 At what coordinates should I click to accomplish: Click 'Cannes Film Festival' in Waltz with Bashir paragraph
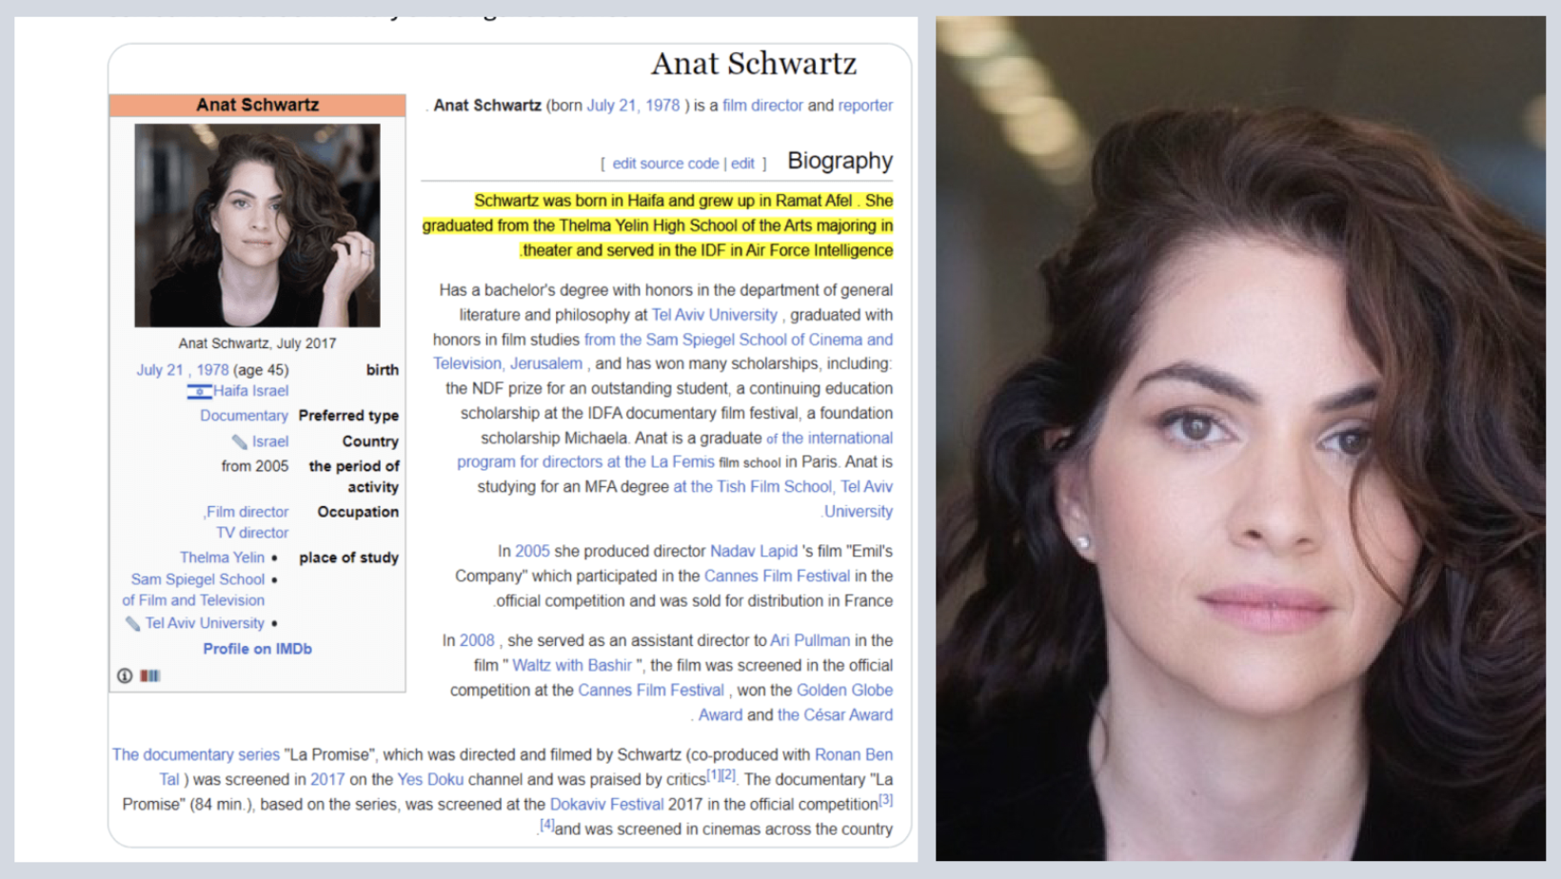[651, 691]
